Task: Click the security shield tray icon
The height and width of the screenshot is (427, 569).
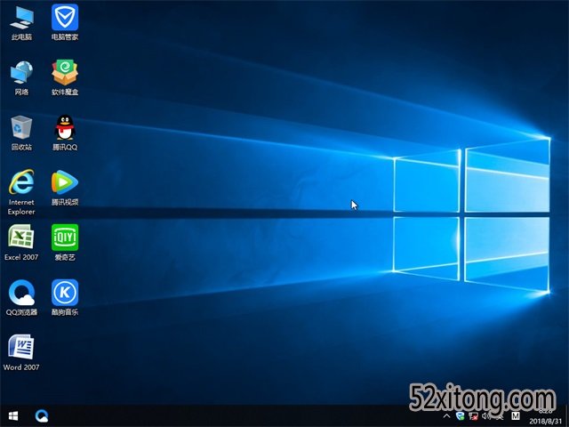Action: (x=460, y=415)
